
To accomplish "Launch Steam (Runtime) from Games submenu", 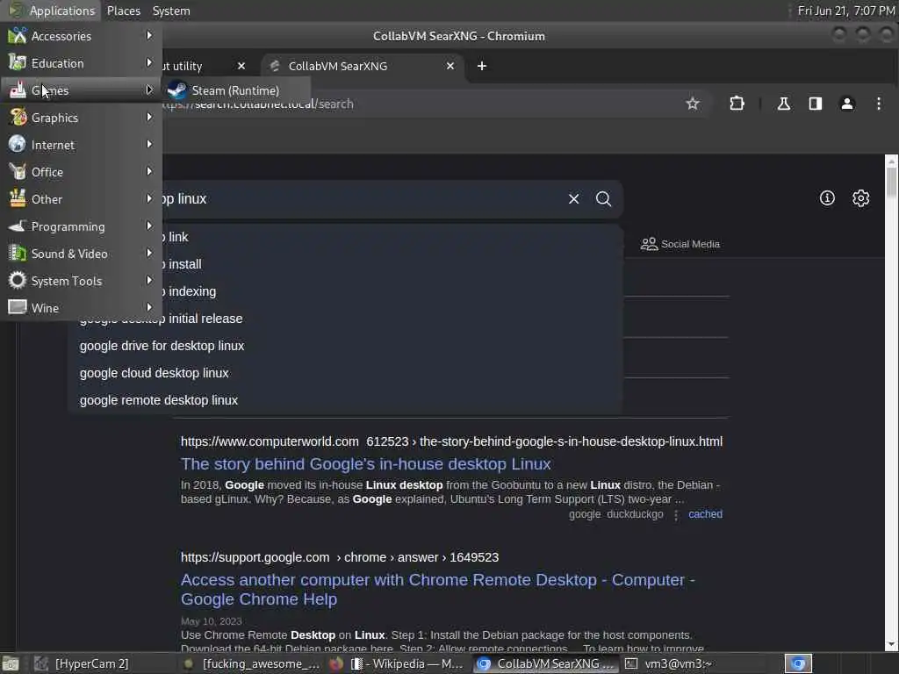I will tap(236, 90).
